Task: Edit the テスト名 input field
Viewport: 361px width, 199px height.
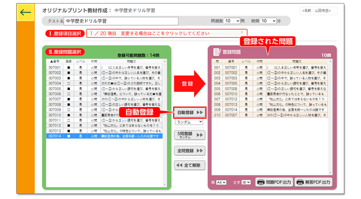Action: [121, 21]
